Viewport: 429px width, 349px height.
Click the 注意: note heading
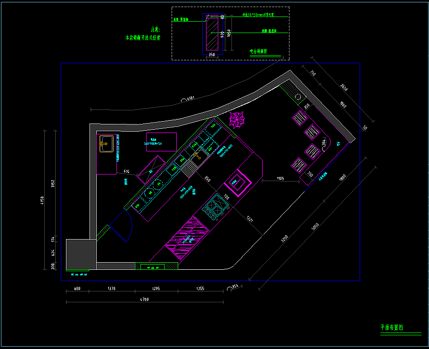(156, 30)
